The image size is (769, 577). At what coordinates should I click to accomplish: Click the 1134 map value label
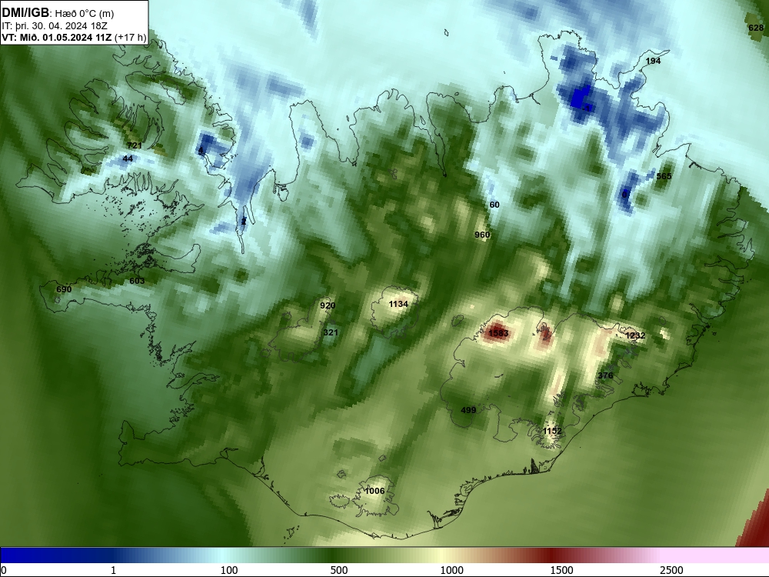pyautogui.click(x=398, y=304)
